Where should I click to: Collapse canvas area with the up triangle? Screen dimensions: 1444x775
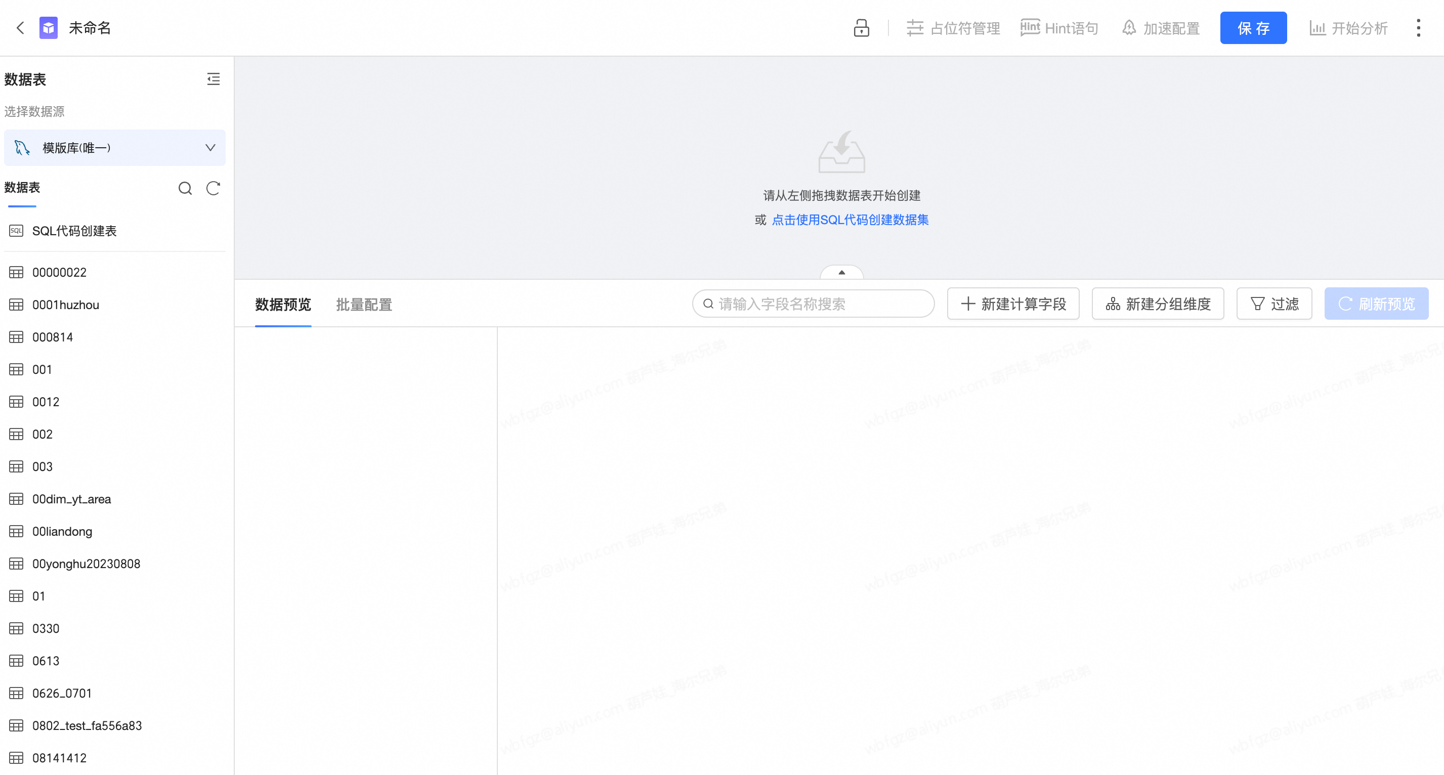[x=841, y=272]
